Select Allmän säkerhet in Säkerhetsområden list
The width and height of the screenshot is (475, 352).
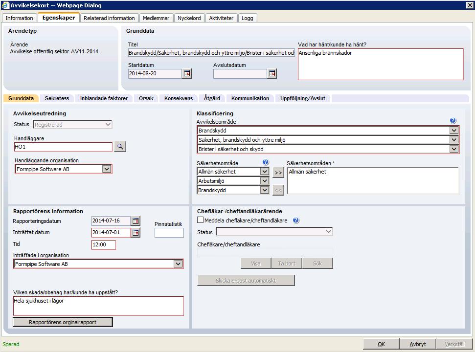point(307,172)
